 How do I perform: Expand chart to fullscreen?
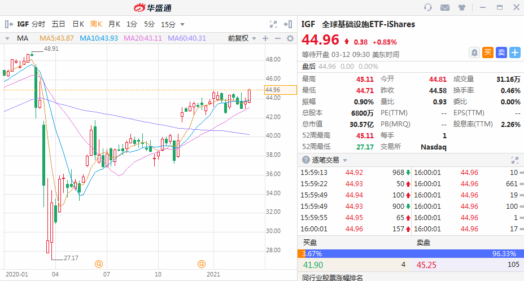pyautogui.click(x=273, y=24)
